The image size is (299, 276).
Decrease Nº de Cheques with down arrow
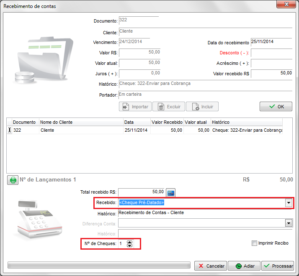click(129, 245)
